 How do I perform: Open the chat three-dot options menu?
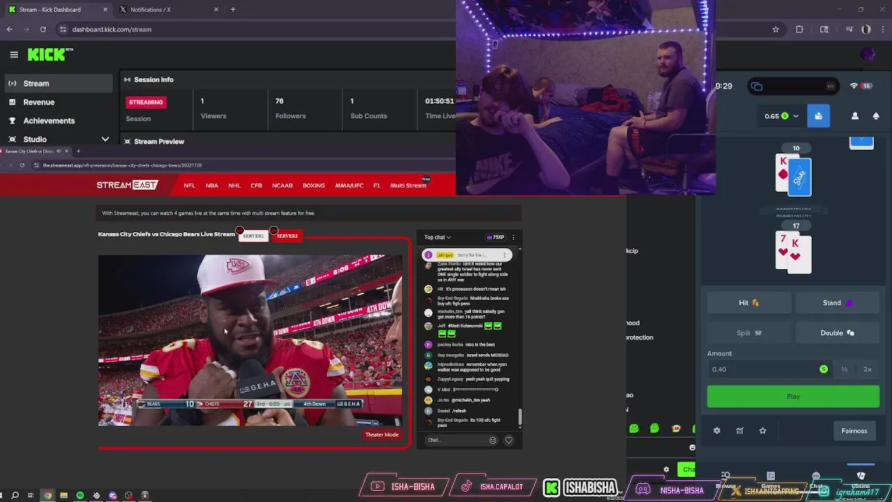pos(514,237)
